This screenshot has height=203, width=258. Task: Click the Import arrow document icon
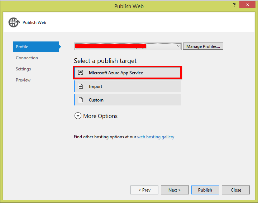[81, 86]
